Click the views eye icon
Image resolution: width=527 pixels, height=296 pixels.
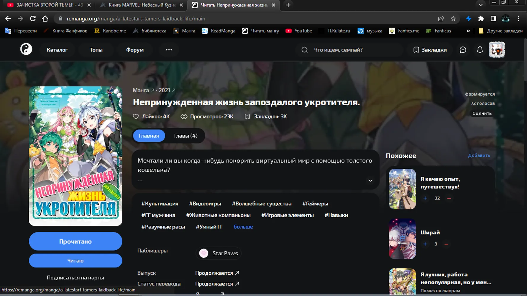point(184,116)
